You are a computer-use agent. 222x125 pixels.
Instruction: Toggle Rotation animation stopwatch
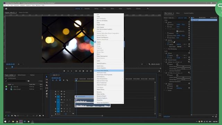[168, 33]
